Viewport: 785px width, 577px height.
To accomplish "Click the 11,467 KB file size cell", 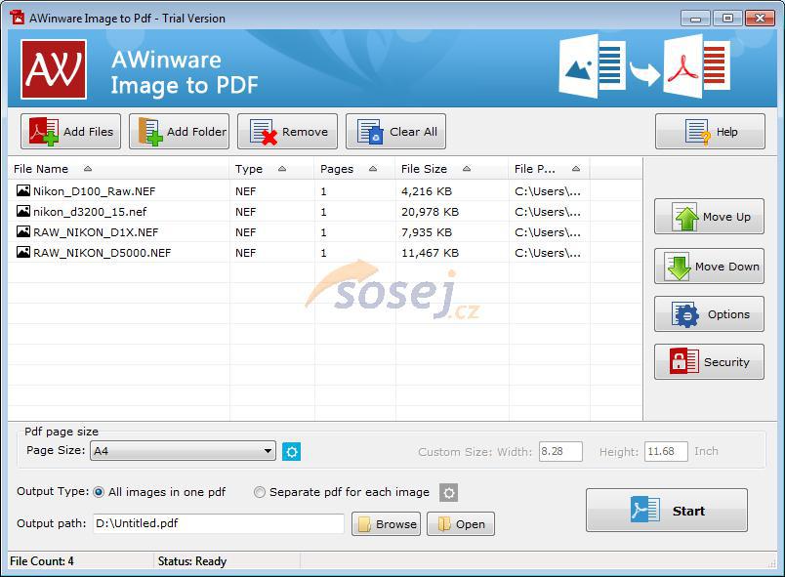I will click(430, 253).
